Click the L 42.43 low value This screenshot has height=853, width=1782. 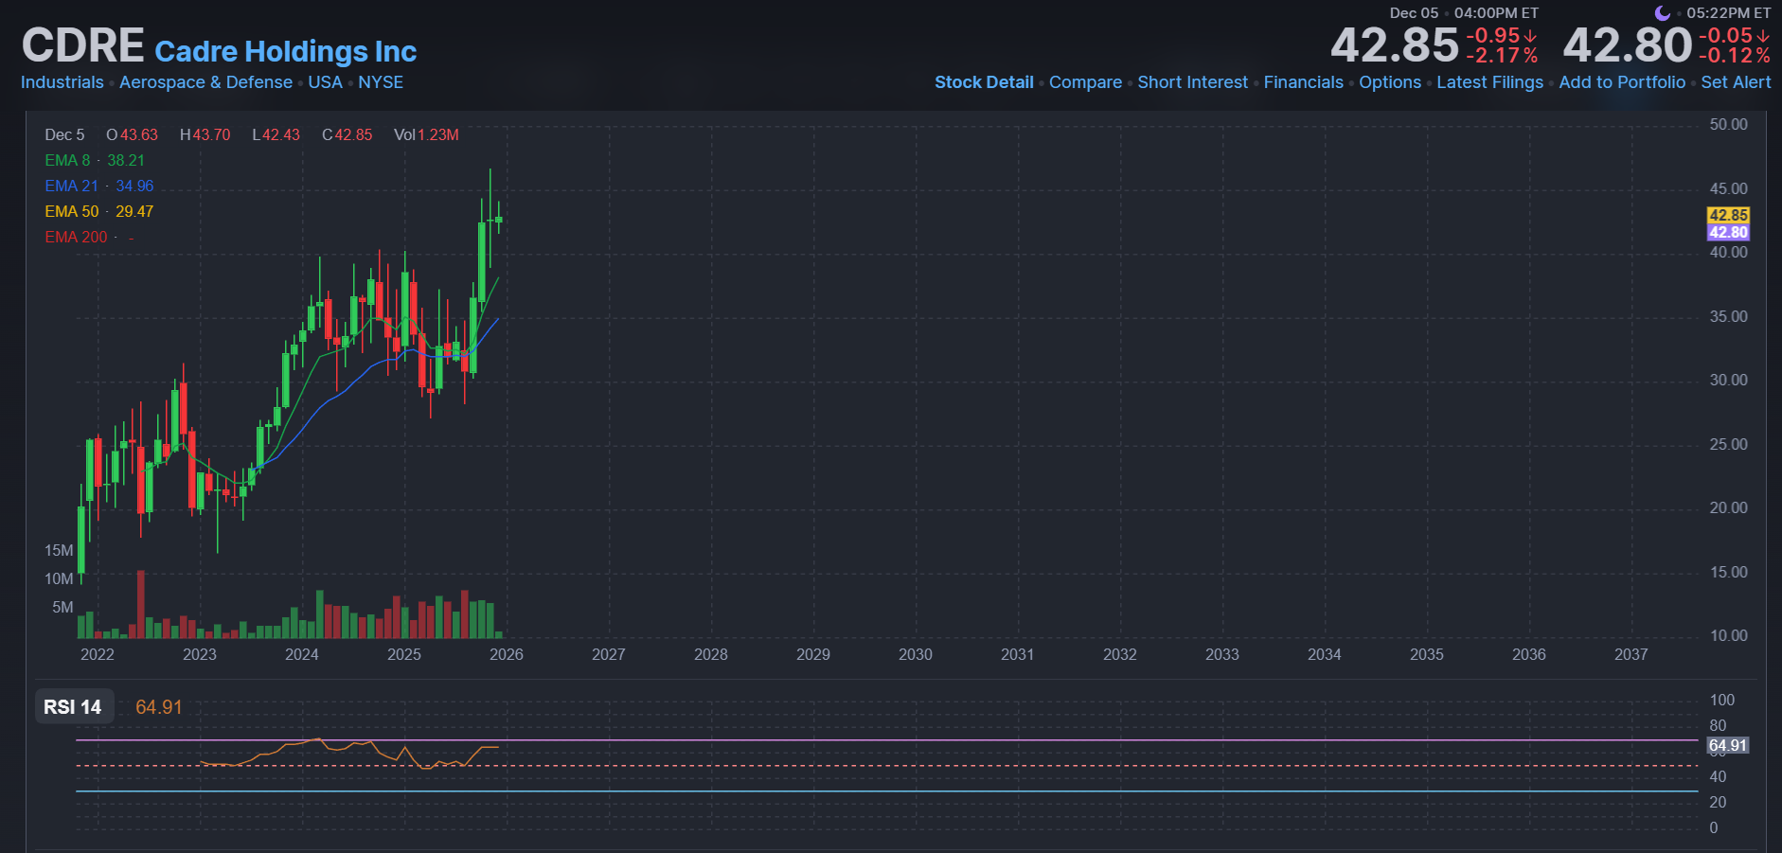coord(276,135)
